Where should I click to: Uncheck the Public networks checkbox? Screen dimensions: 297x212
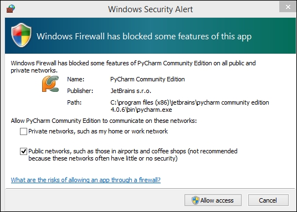(23, 152)
